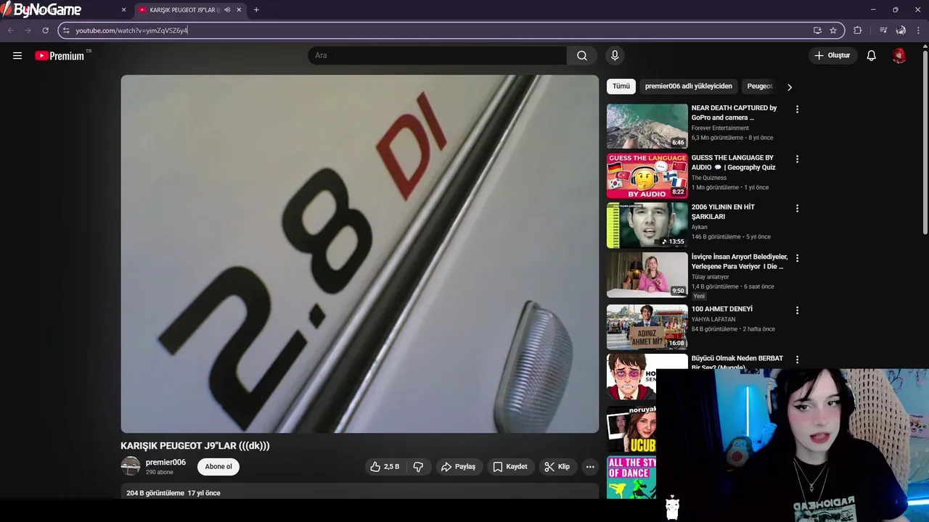Create a clip with Klip

557,467
